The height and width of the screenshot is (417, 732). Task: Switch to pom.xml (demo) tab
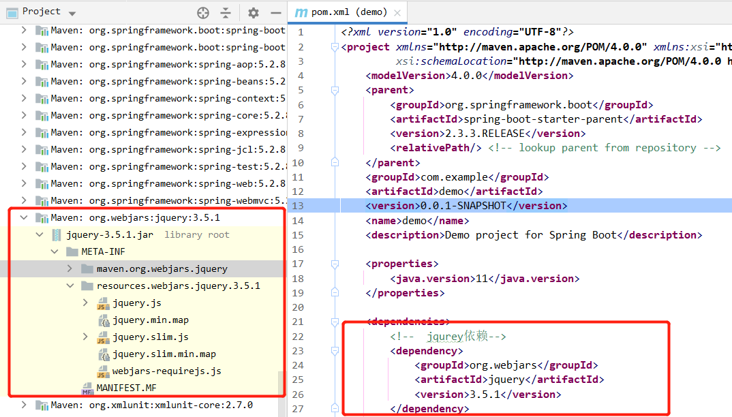click(x=349, y=12)
